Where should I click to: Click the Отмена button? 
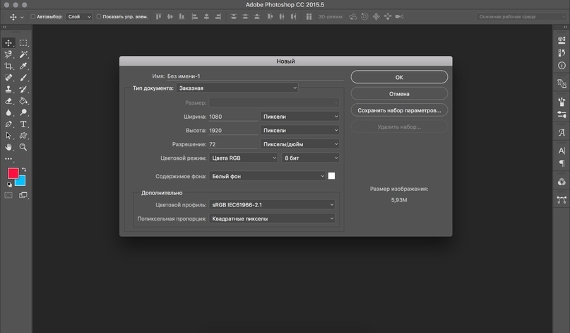click(x=399, y=94)
